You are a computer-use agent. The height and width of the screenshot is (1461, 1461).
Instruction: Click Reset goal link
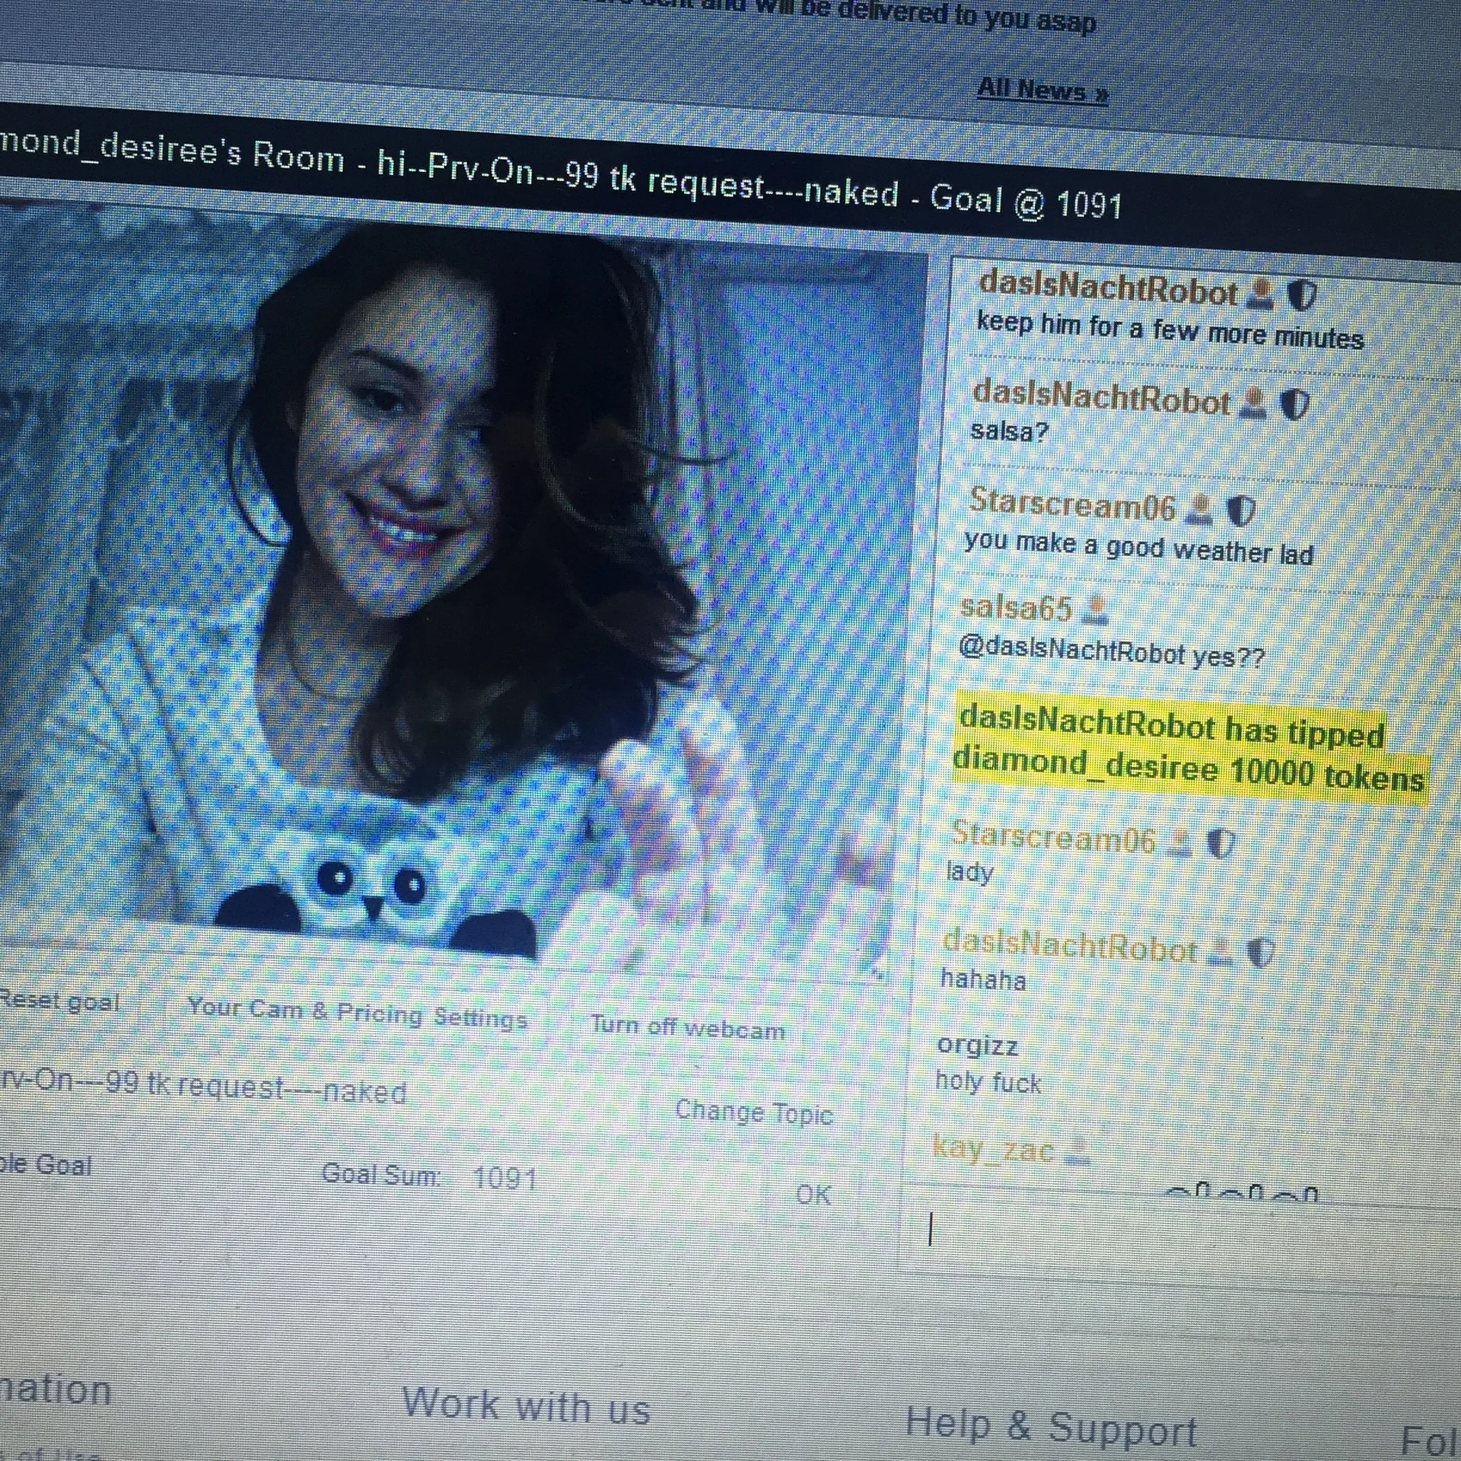tap(59, 1001)
